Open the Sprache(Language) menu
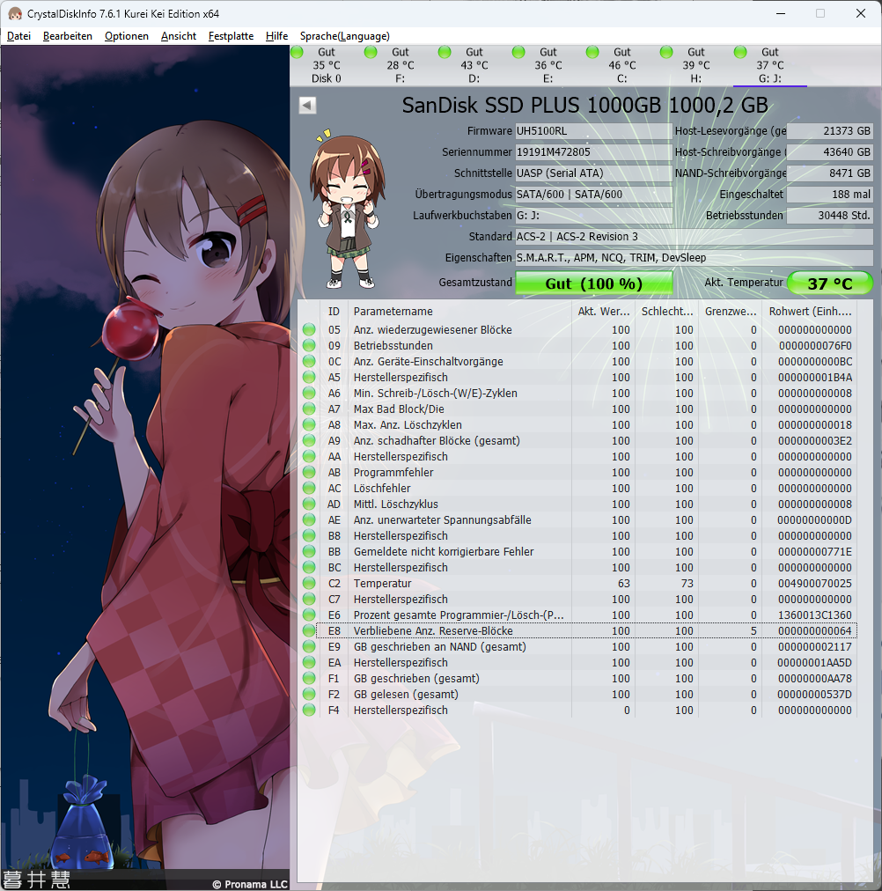This screenshot has height=891, width=882. click(345, 36)
